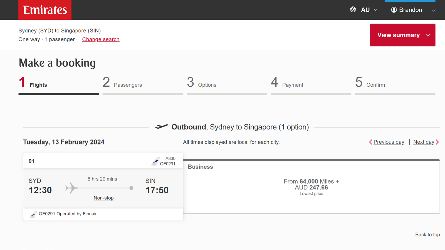Select the Business fare 64,000 Miles option
Viewport: 445px width, 250px height.
tap(311, 187)
